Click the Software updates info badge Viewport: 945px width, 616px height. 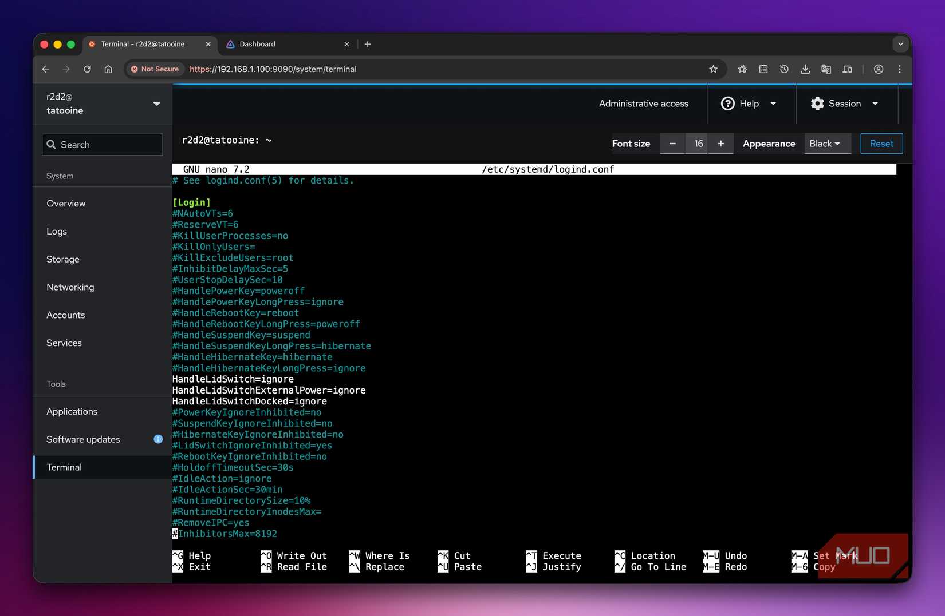(158, 439)
